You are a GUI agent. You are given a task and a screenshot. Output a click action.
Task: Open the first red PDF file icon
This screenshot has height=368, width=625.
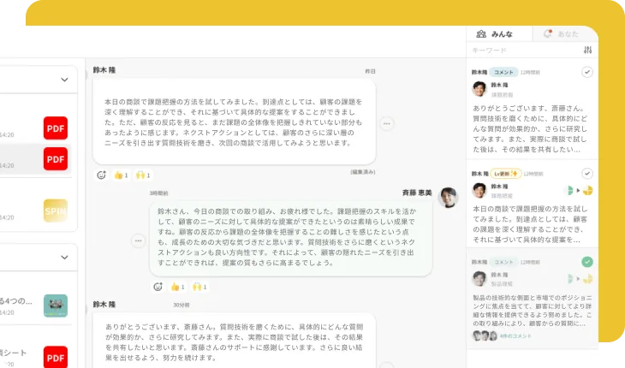[56, 128]
